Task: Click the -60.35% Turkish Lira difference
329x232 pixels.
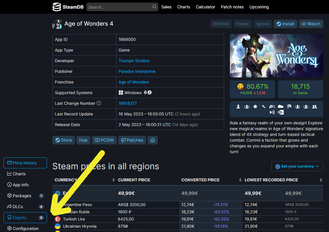Action: 221,219
